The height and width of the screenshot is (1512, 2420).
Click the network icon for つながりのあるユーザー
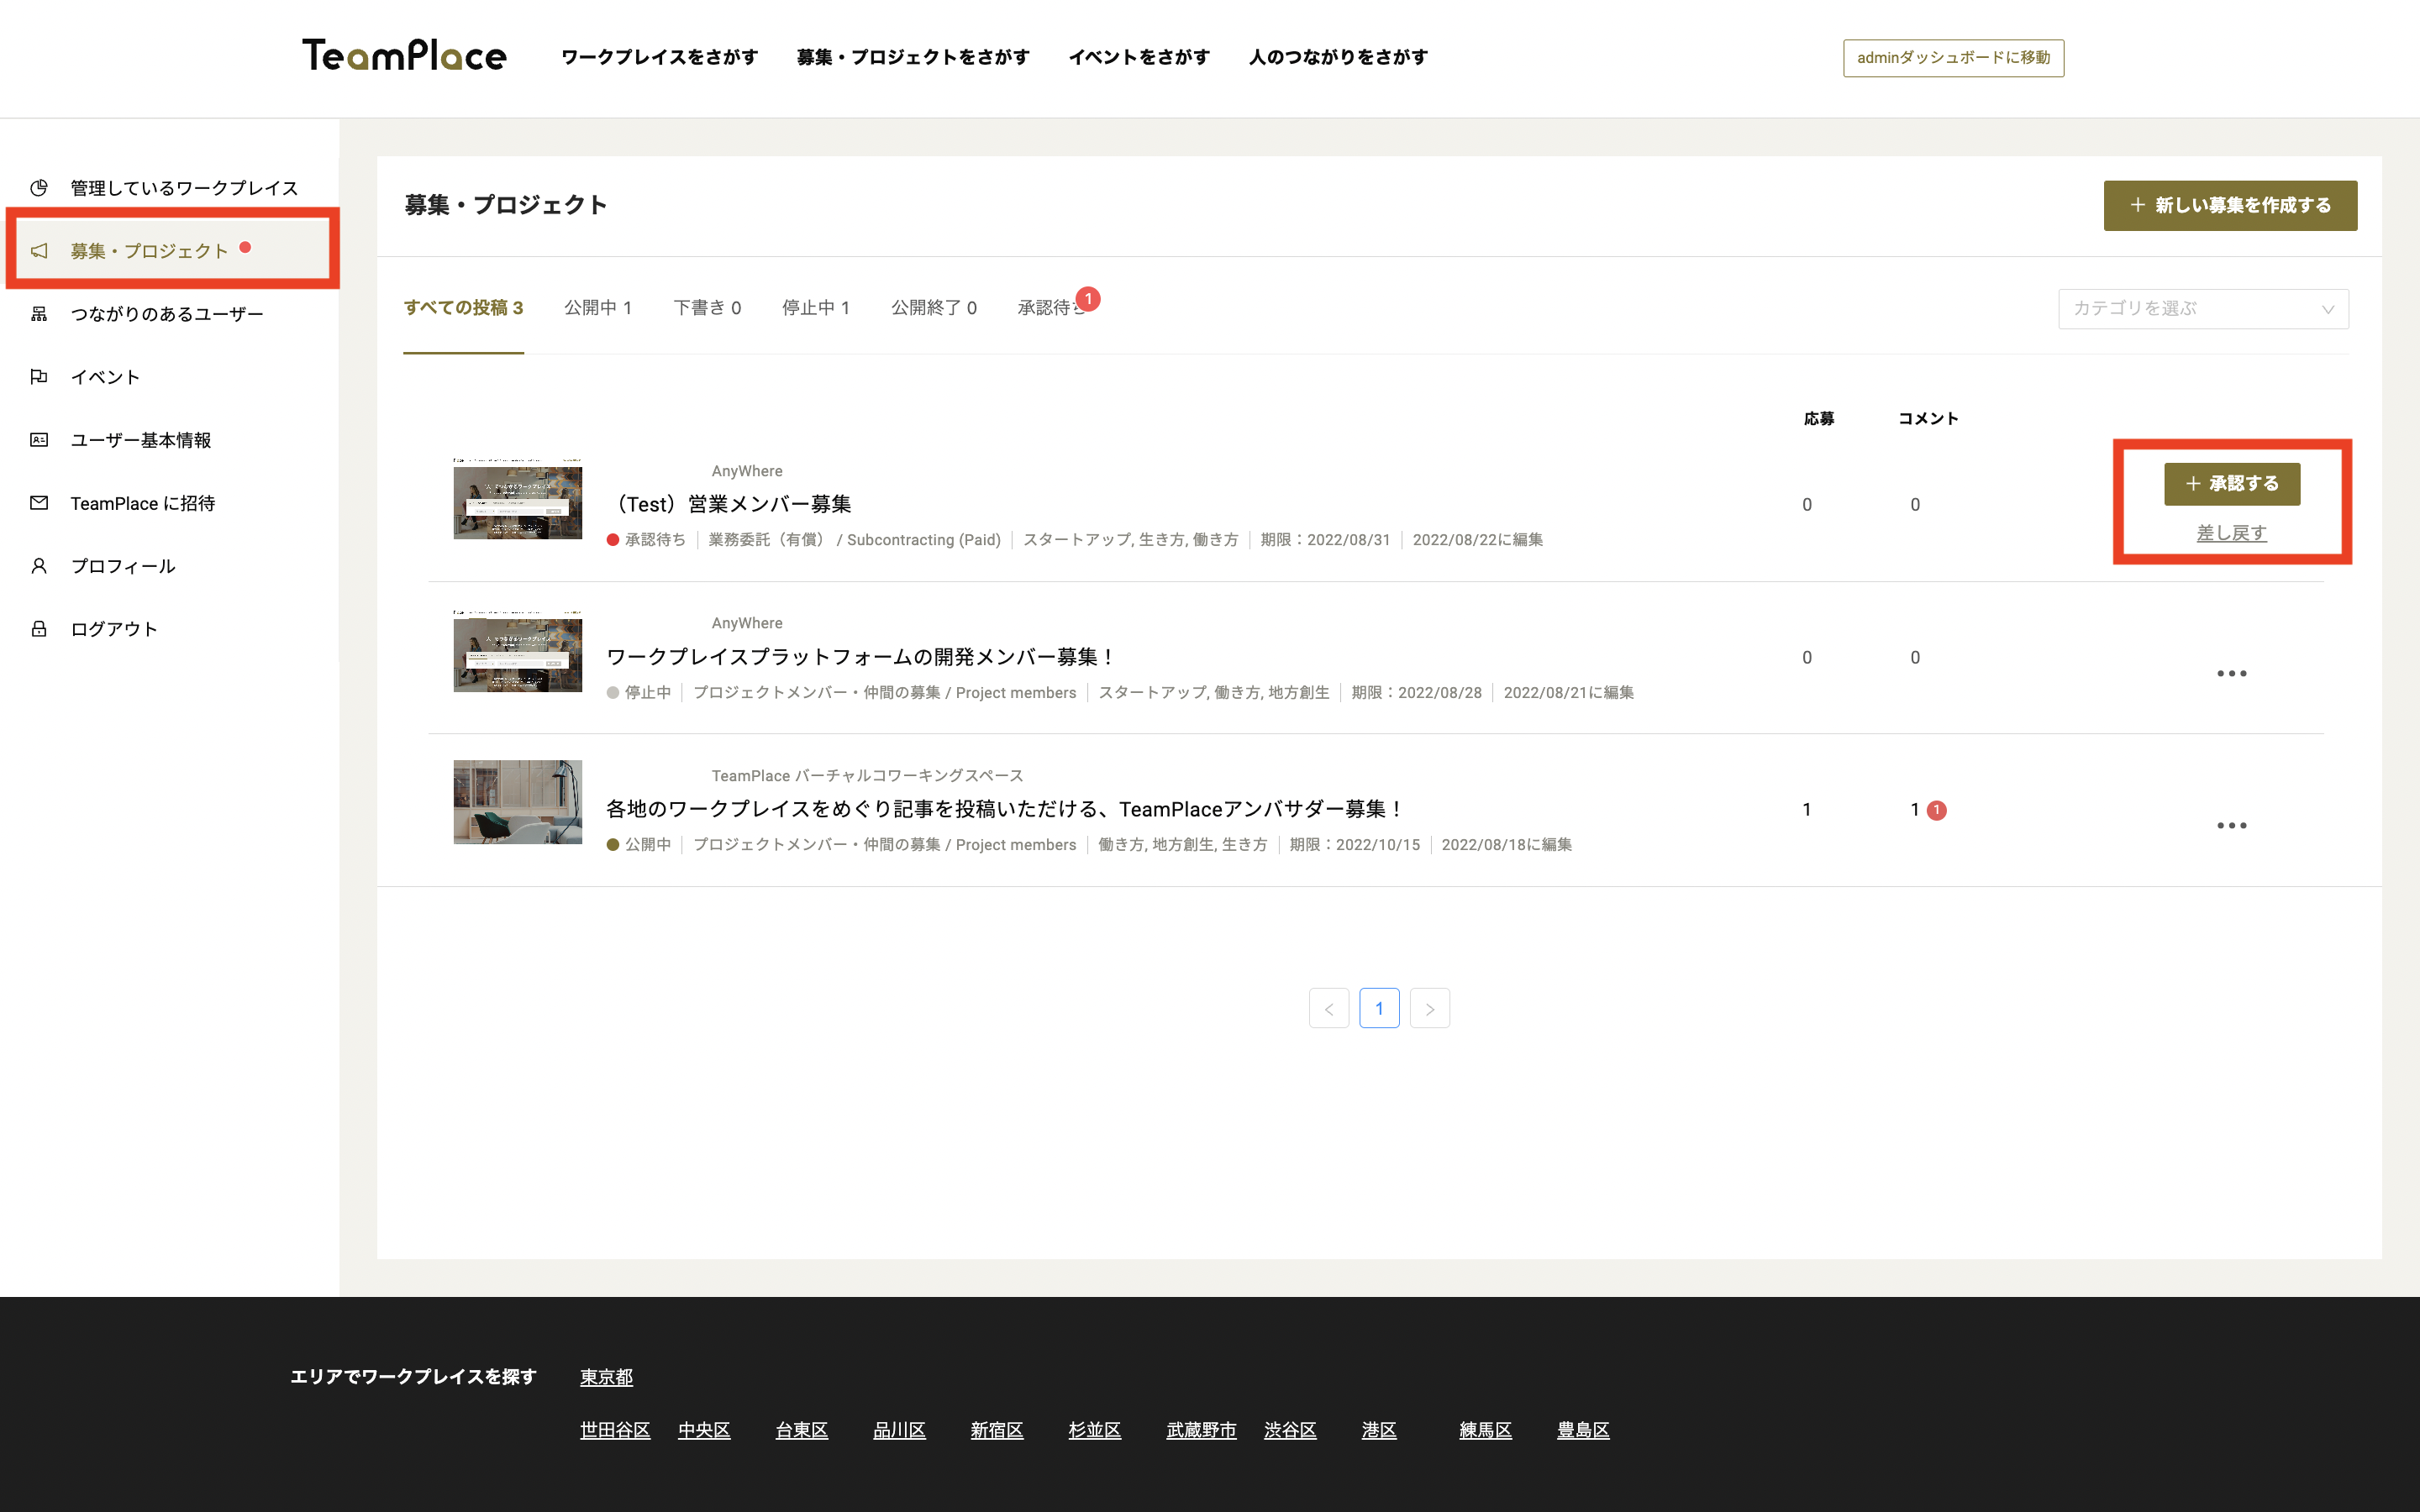(x=39, y=314)
